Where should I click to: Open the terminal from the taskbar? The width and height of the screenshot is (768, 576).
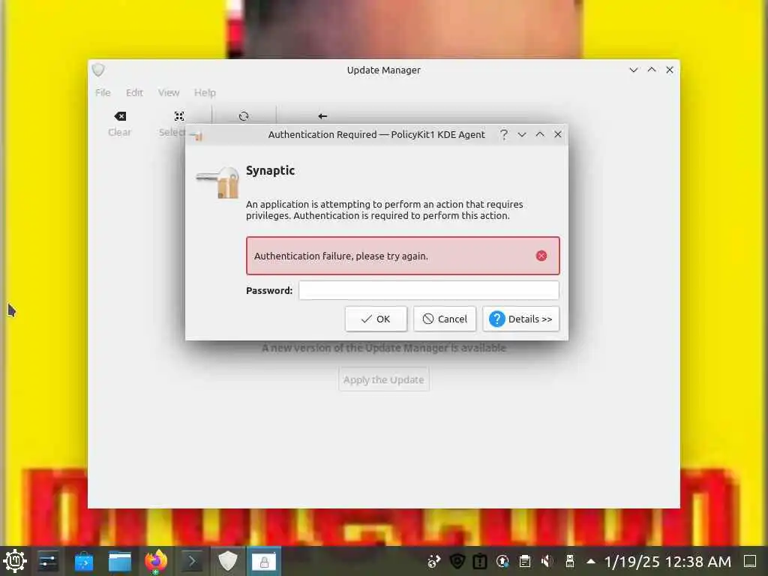click(191, 561)
